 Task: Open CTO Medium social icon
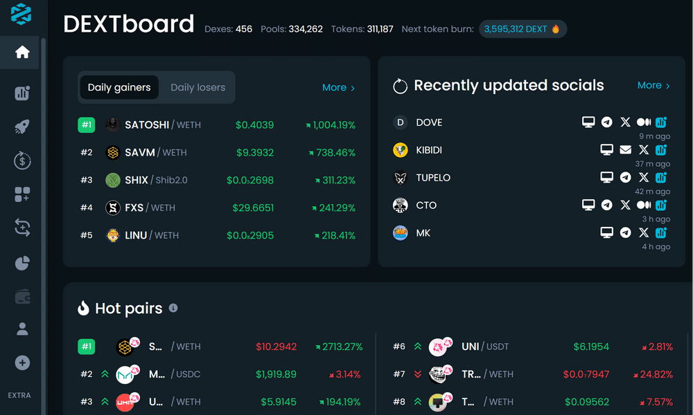[644, 205]
